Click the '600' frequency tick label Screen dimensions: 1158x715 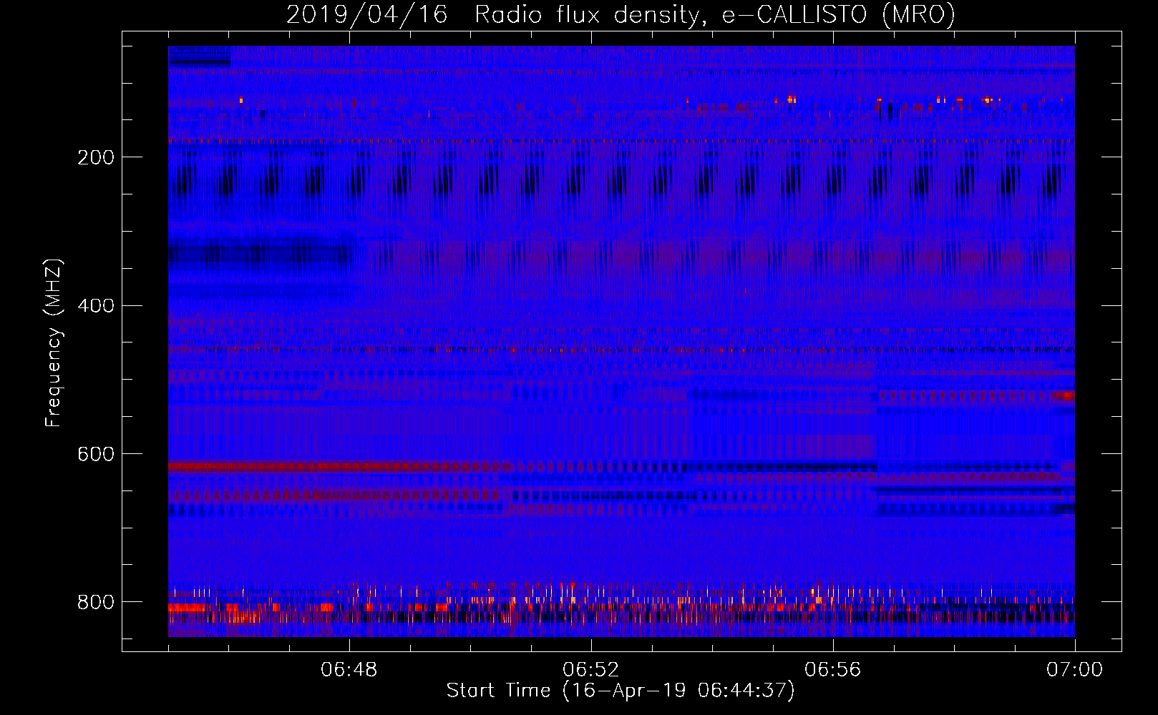(x=96, y=455)
